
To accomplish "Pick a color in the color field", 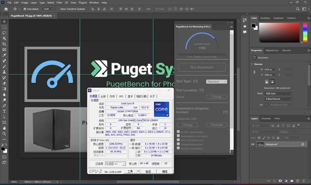I will [x=279, y=32].
